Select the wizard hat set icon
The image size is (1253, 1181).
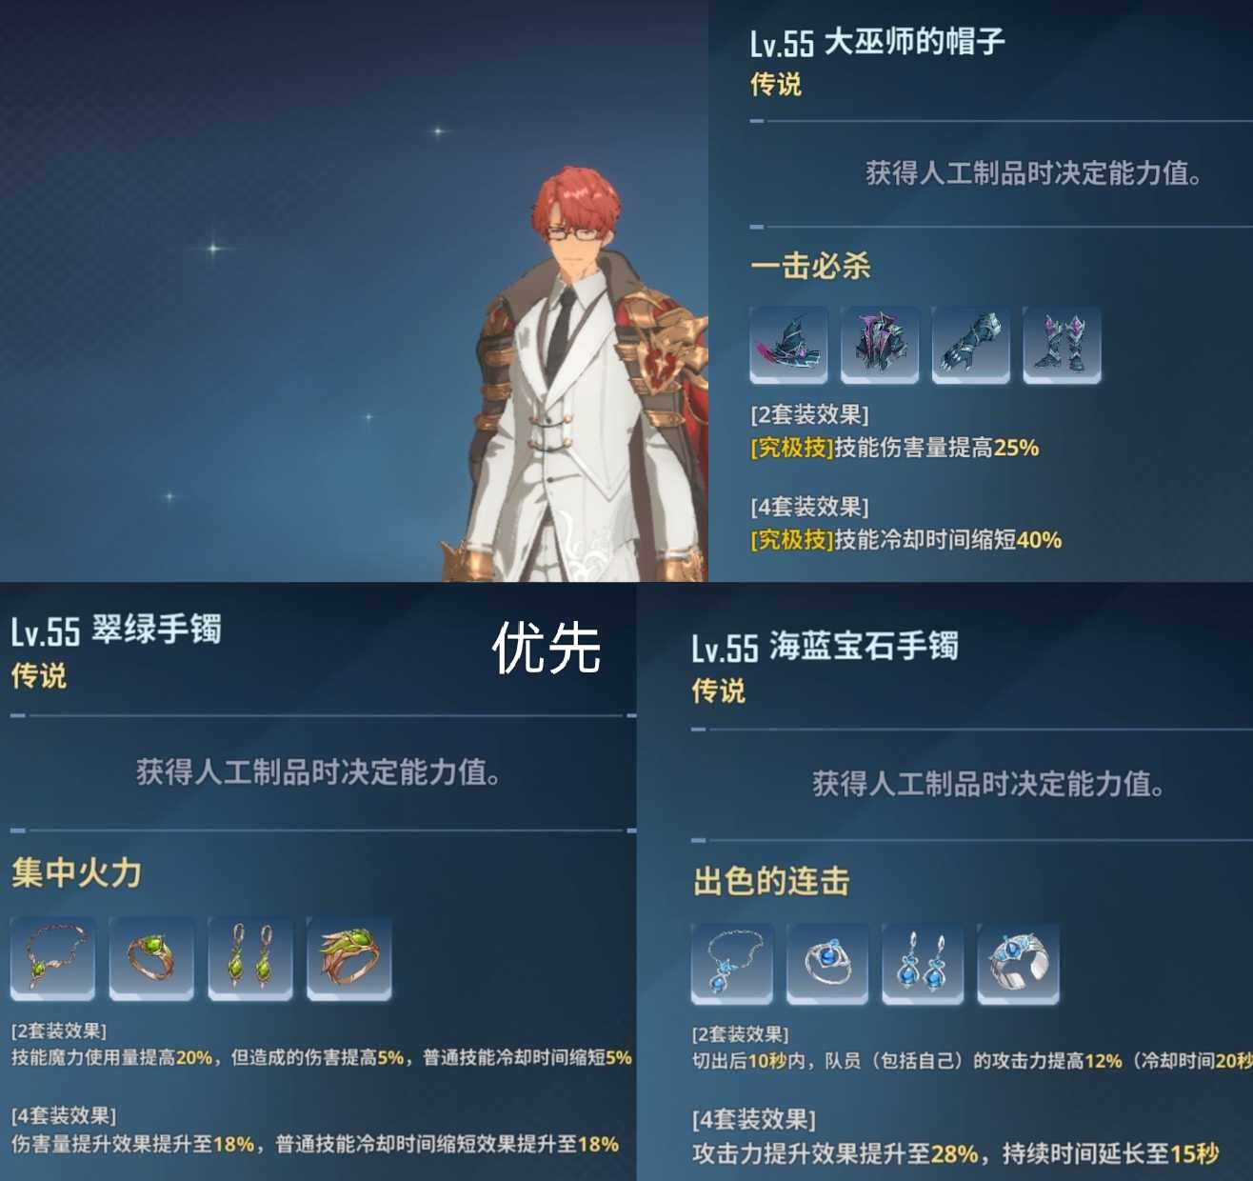tap(788, 344)
